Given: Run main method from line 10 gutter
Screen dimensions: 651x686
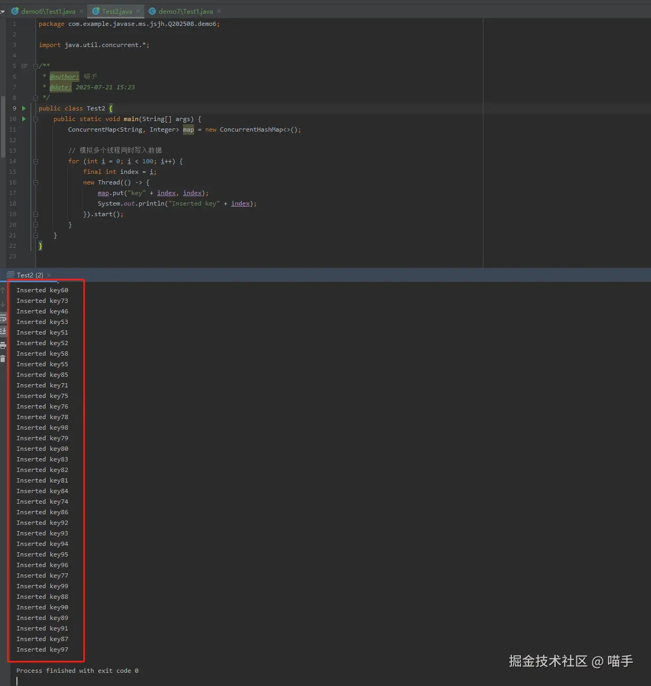Looking at the screenshot, I should (x=24, y=119).
